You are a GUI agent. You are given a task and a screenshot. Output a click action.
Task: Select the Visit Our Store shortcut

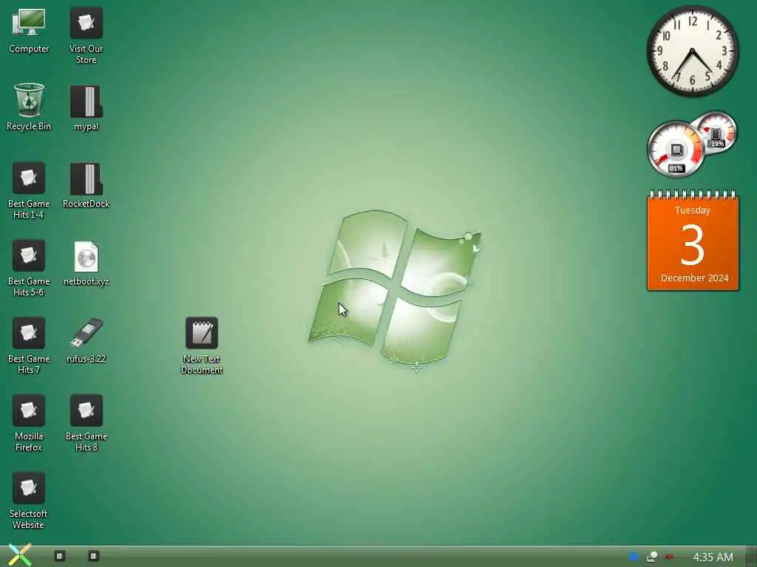(x=86, y=35)
